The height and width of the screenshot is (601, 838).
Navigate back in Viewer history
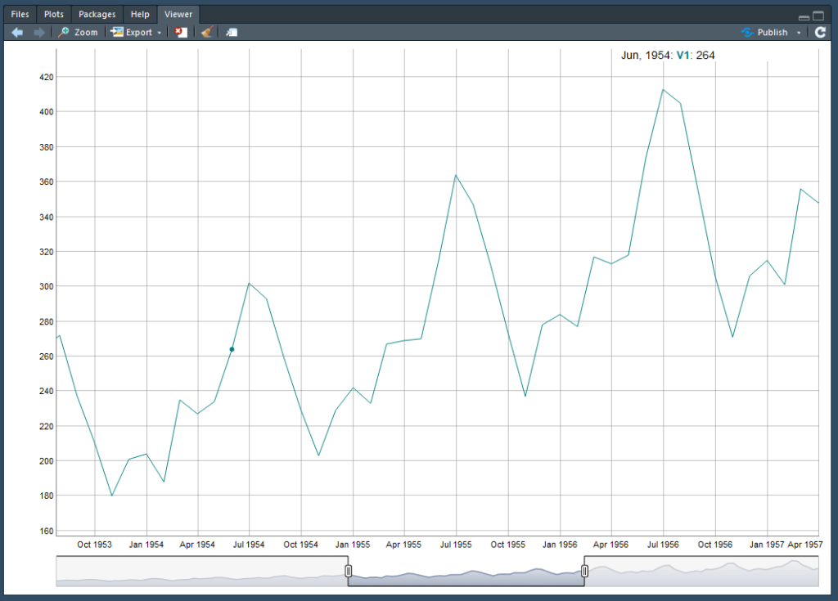pyautogui.click(x=15, y=32)
